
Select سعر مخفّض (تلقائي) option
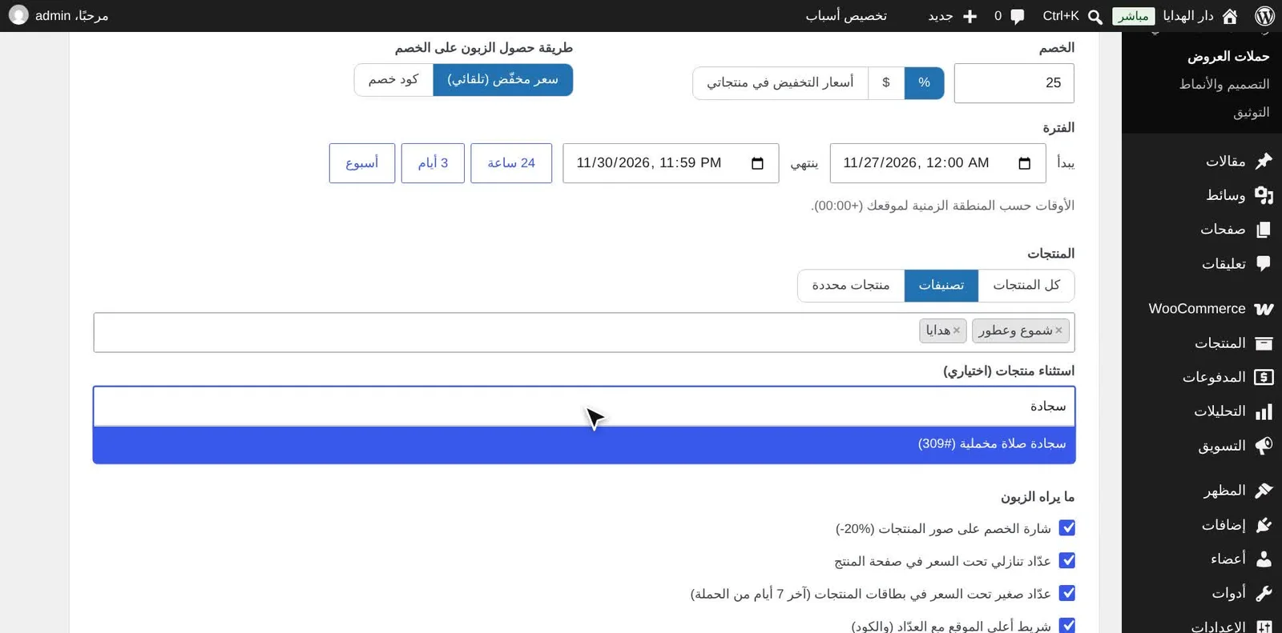coord(502,80)
